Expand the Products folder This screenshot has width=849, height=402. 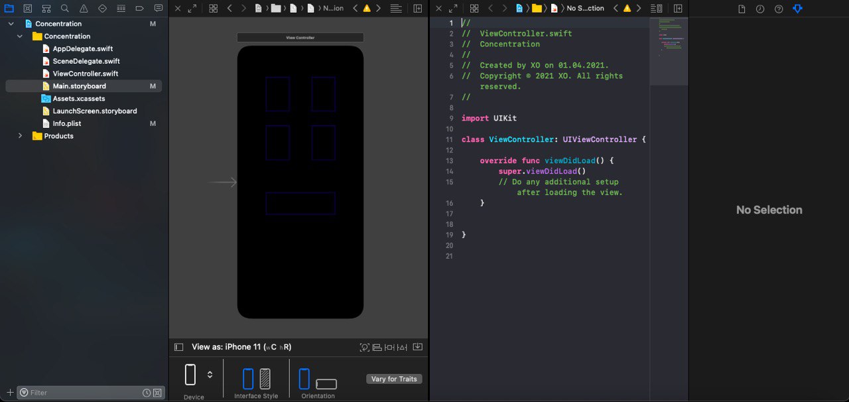[x=20, y=136]
